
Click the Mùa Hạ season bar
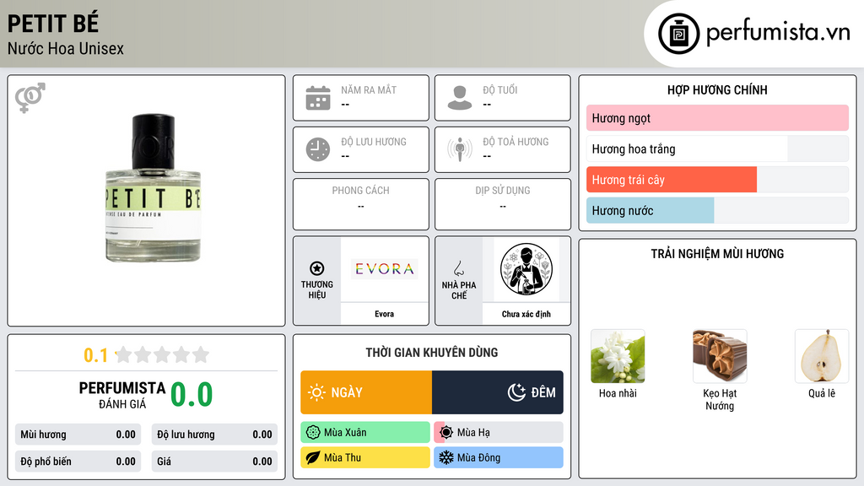[x=499, y=433]
